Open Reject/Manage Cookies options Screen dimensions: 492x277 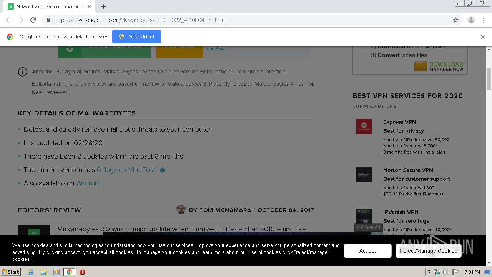pyautogui.click(x=428, y=251)
